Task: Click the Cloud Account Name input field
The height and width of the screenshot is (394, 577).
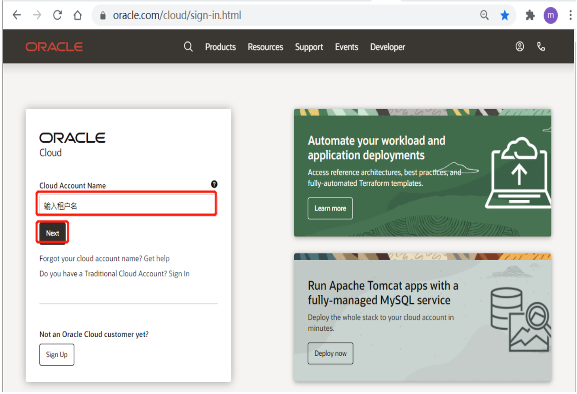Action: [128, 205]
